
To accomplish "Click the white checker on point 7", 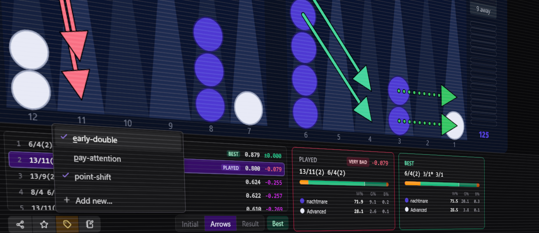I will (x=249, y=108).
